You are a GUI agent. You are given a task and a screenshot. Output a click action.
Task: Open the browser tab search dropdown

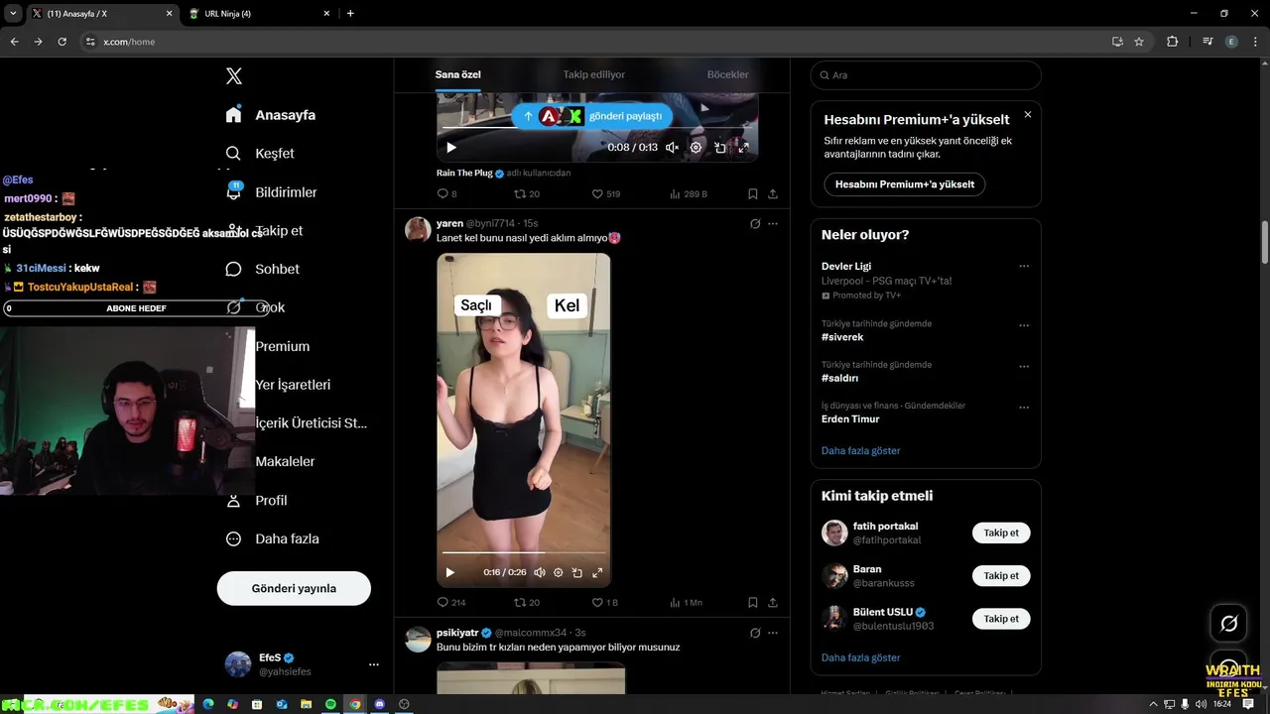pyautogui.click(x=12, y=14)
